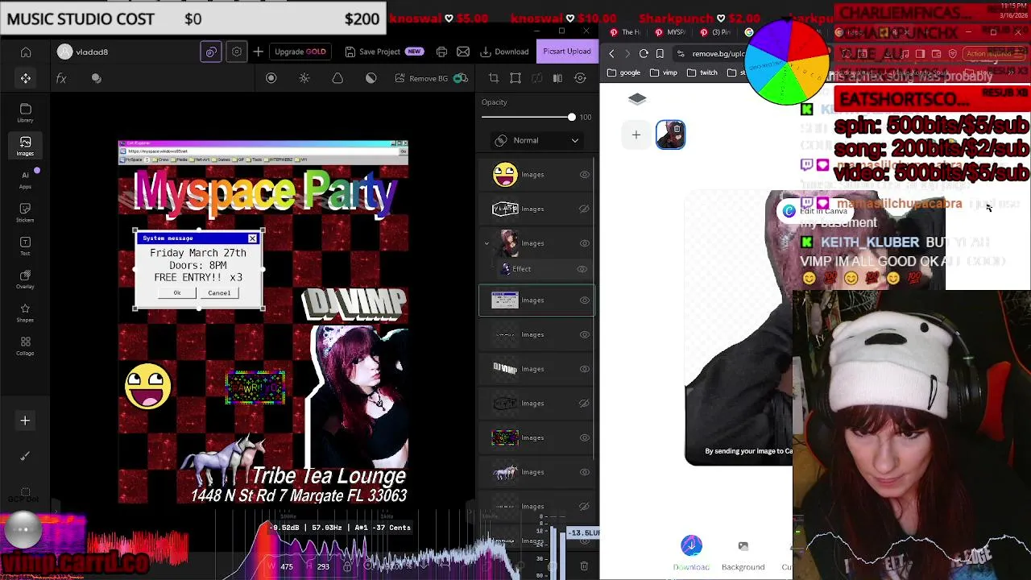Open the fx effects tool
This screenshot has height=580, width=1031.
tap(61, 78)
